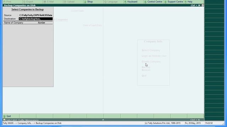This screenshot has width=227, height=127.
Task: Expand the Tally Messages panel with the up arrow
Action: 103,120
